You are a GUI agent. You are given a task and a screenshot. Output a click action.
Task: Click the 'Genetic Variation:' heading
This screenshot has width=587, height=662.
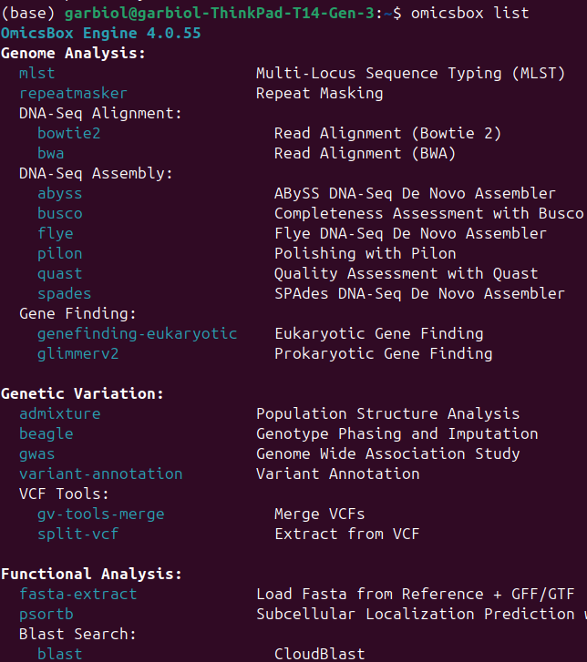click(82, 394)
